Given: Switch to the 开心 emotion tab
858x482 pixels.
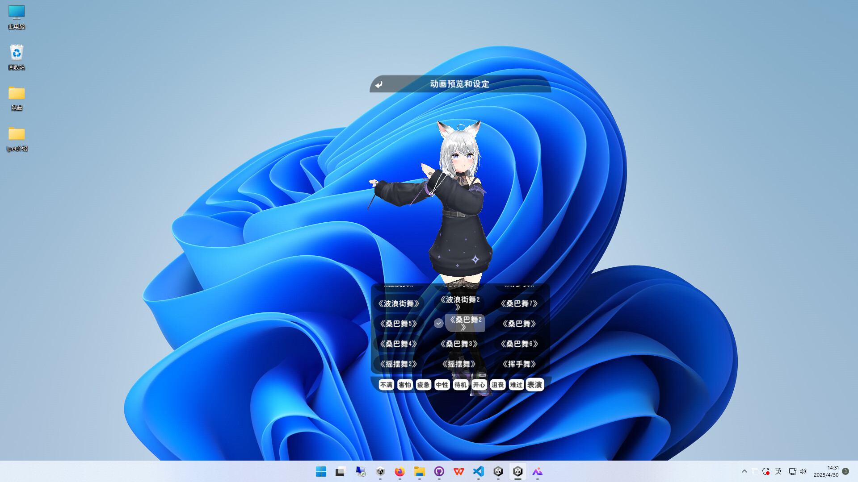Looking at the screenshot, I should 479,385.
